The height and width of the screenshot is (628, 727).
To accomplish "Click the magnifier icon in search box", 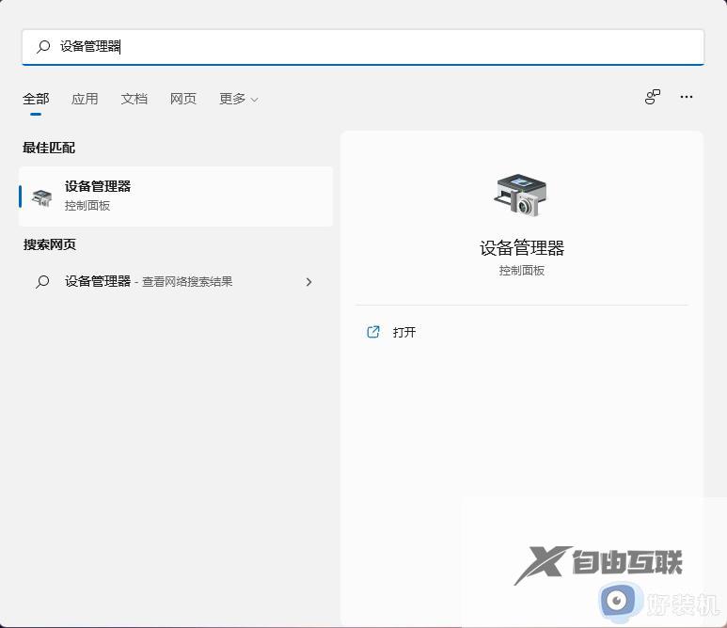I will [x=43, y=46].
